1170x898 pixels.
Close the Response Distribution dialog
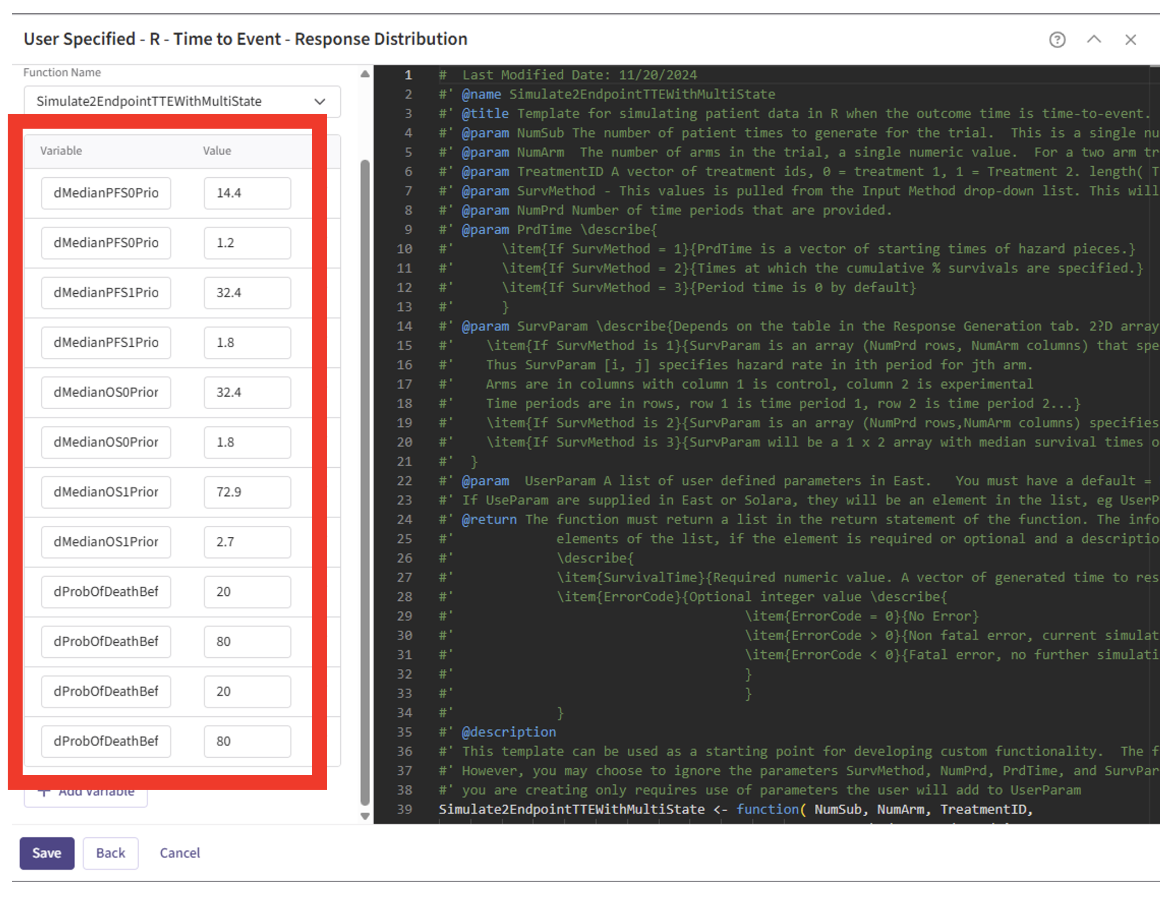click(x=1130, y=40)
